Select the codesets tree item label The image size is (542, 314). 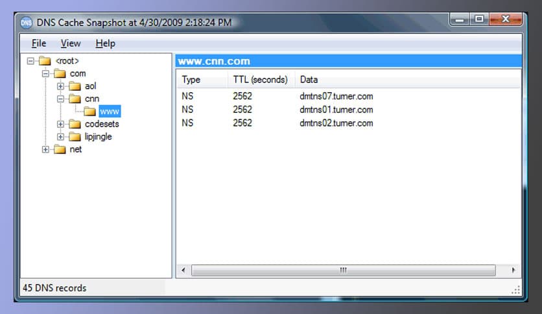[x=102, y=124]
